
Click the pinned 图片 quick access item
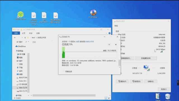click(x=20, y=42)
